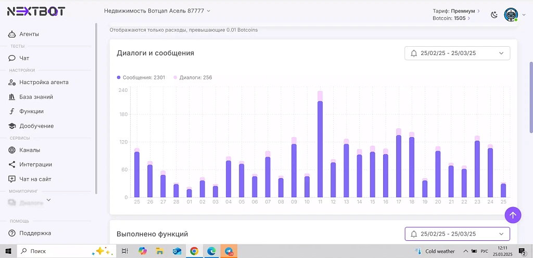Expand the Диалоги monitoring item chevron
Image resolution: width=533 pixels, height=258 pixels.
point(48,200)
